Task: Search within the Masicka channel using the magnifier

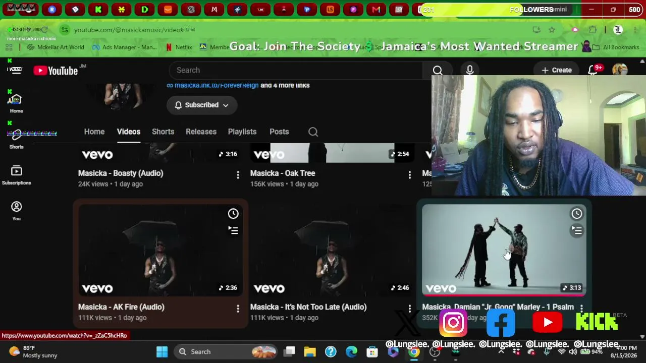Action: tap(313, 132)
